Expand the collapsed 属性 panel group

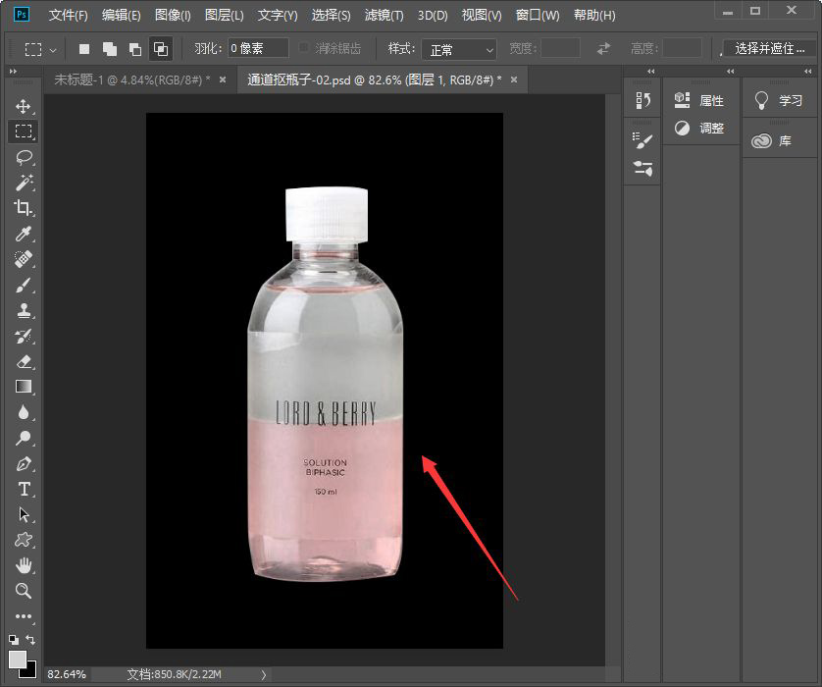[x=700, y=100]
